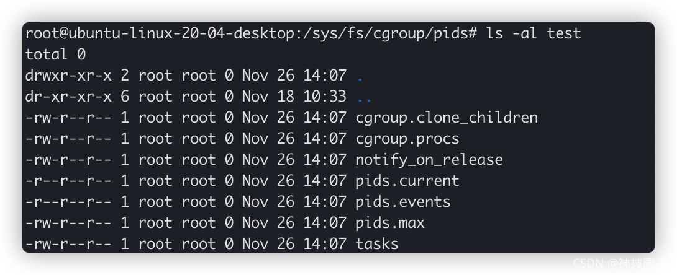This screenshot has height=275, width=677.
Task: Click the cgroup.clone_children file name
Action: coord(447,118)
